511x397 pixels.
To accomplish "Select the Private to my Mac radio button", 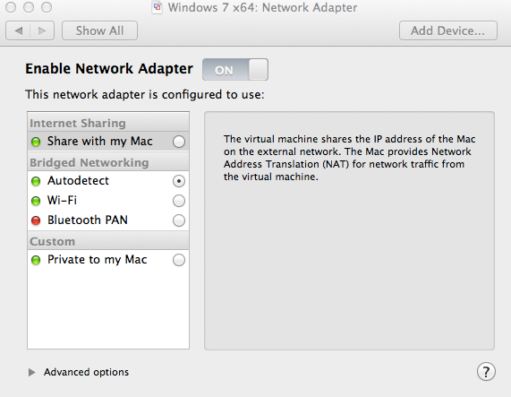I will [179, 260].
